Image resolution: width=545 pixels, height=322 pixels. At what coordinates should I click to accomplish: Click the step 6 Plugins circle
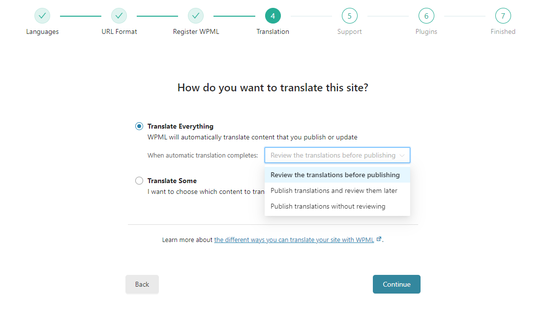click(426, 16)
